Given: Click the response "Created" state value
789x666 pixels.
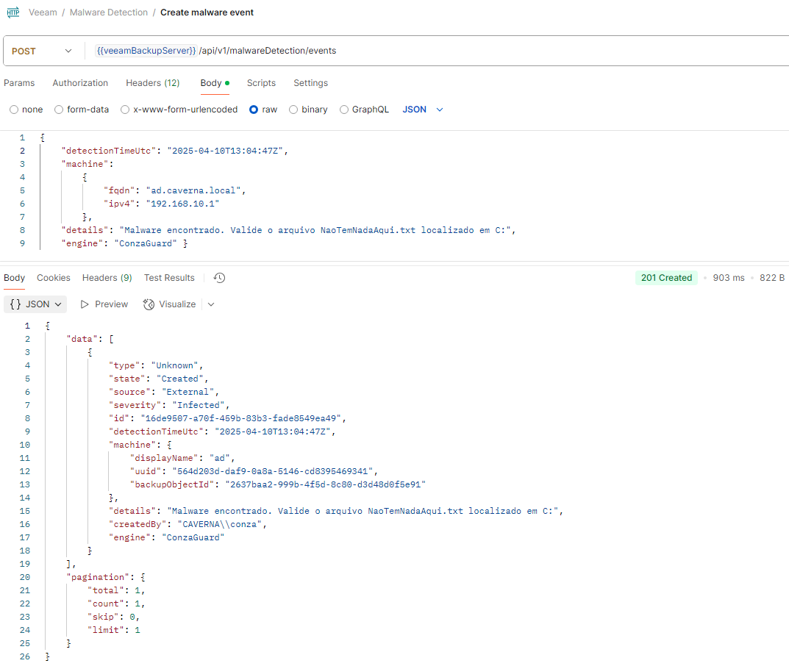Looking at the screenshot, I should click(x=180, y=379).
